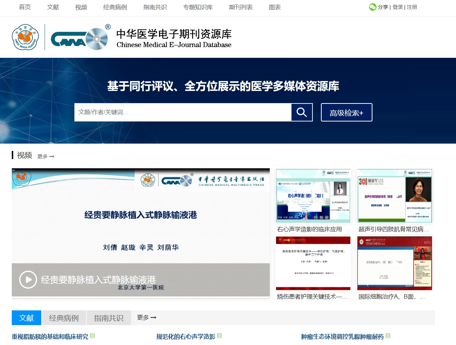Switch to the 经典病例 tab
Image resolution: width=456 pixels, height=345 pixels.
(x=64, y=318)
